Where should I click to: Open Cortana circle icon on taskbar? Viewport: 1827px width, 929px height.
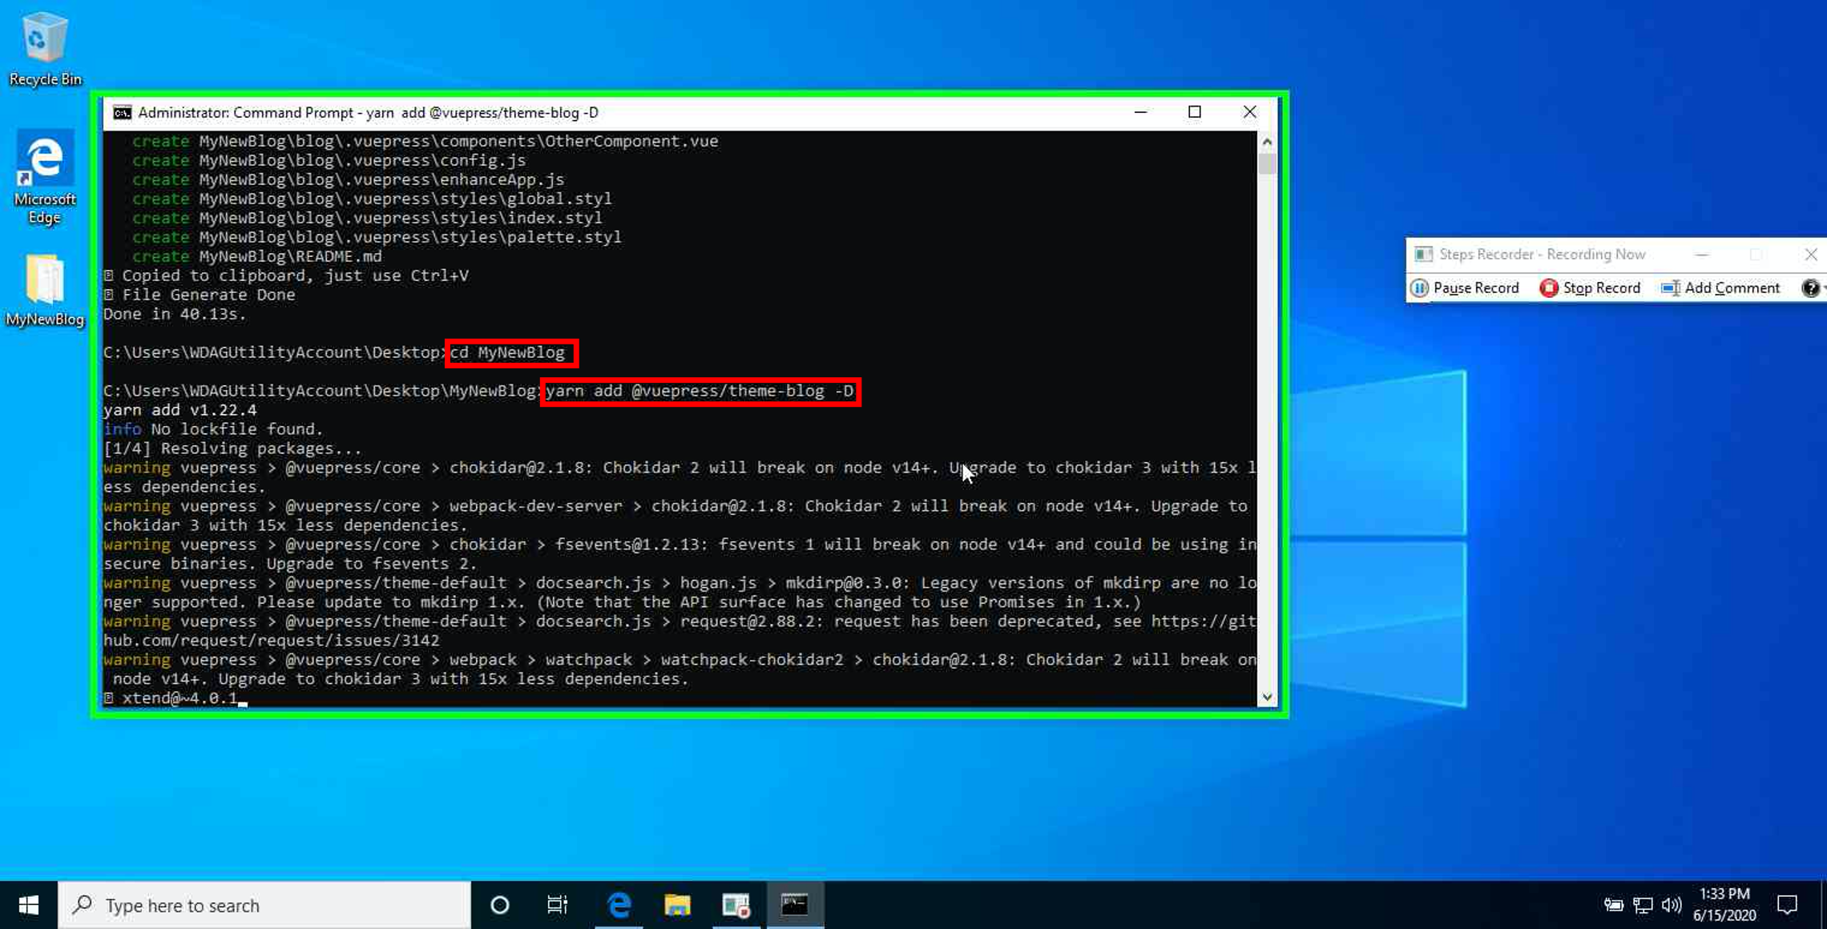(500, 905)
